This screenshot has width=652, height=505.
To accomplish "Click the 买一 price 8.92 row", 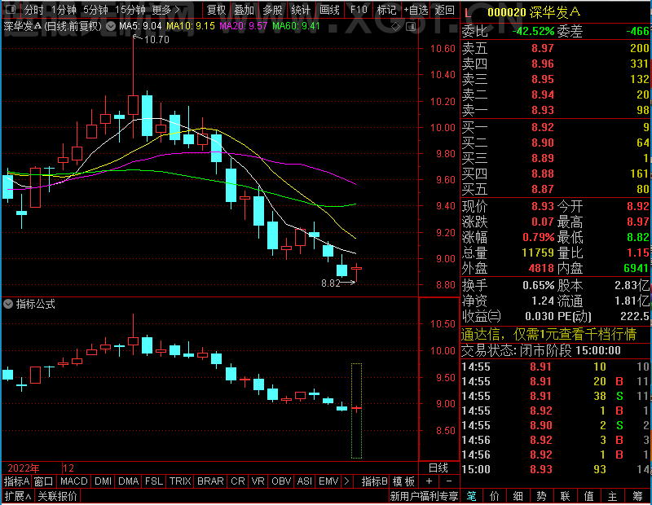I will pos(556,127).
